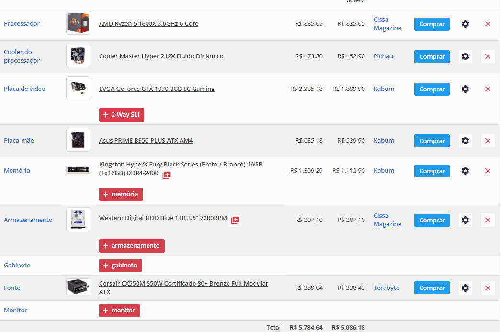This screenshot has width=501, height=332.
Task: Click Comprar for the EVGA GeForce GTX 1070
Action: click(x=432, y=89)
